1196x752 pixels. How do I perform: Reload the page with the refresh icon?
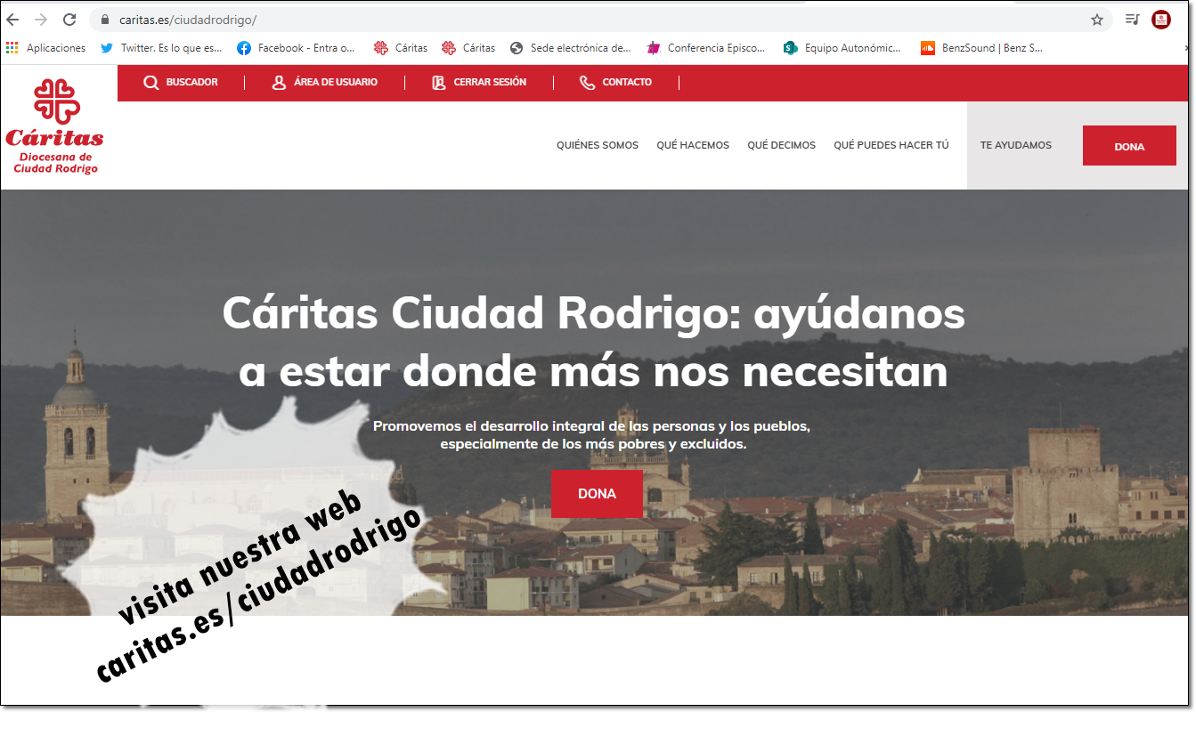tap(69, 20)
